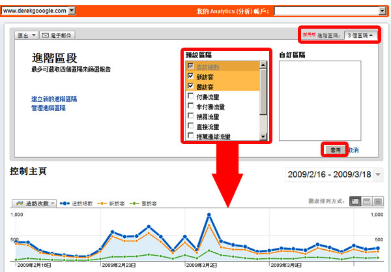Viewport: 391px width, 272px height.
Task: Click the 電子郵件 email button
Action: tap(57, 35)
